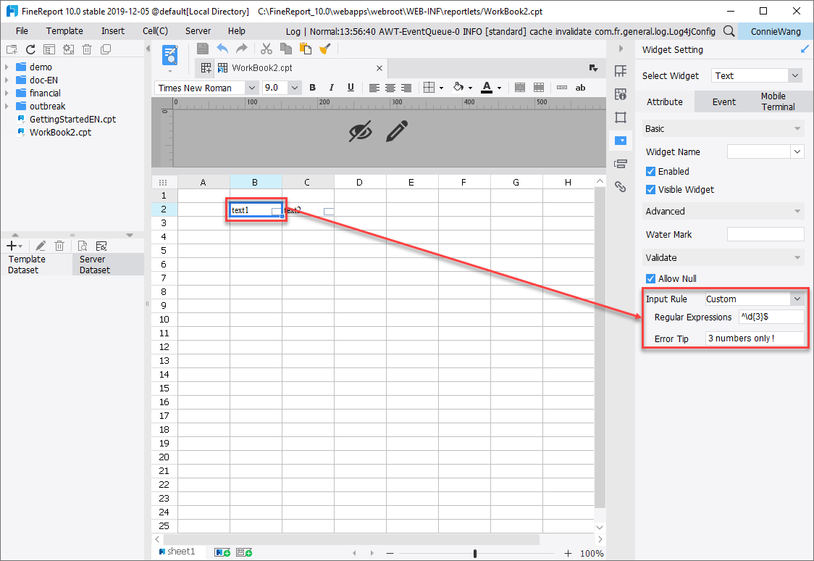The height and width of the screenshot is (561, 814).
Task: Open the Hyperlink panel icon in right sidebar
Action: tap(621, 186)
